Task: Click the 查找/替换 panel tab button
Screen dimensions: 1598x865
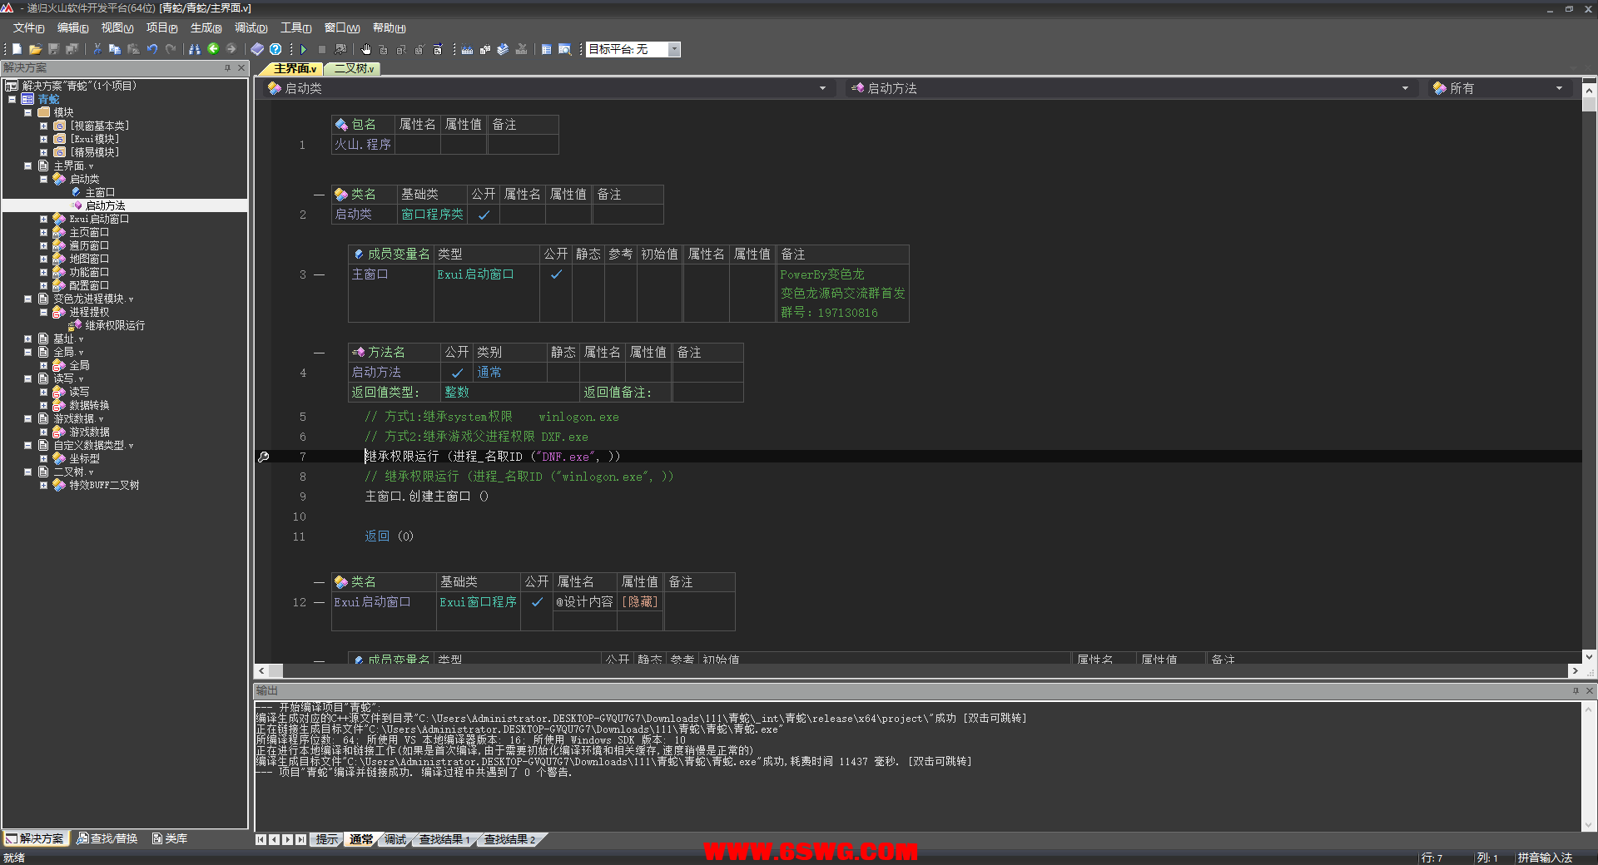Action: click(107, 838)
